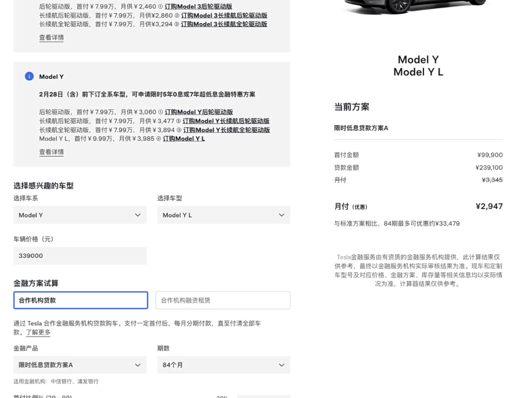Click the 车辆价格 input field showing 339000
Screen dimensions: 531x398
click(80, 256)
